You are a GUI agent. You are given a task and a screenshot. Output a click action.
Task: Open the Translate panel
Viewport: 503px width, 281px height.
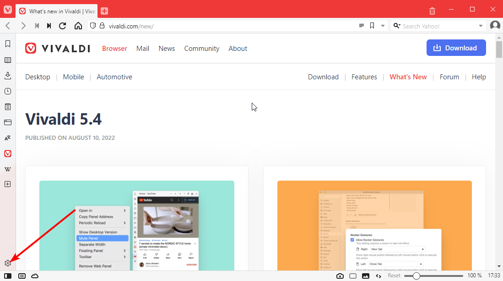(8, 138)
